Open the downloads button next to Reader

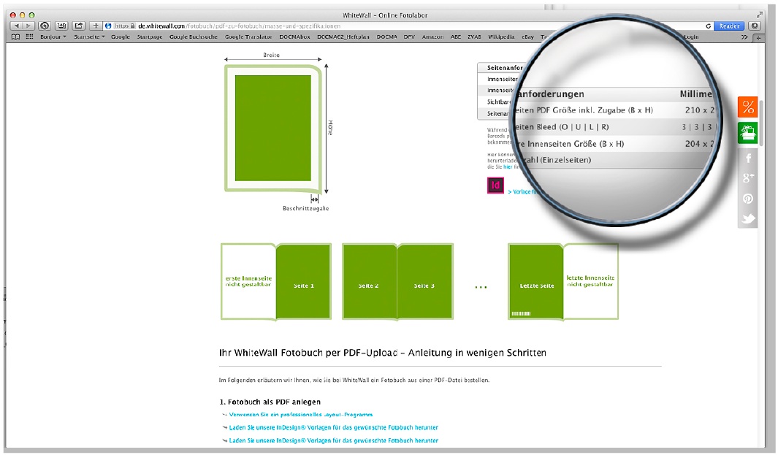[755, 26]
